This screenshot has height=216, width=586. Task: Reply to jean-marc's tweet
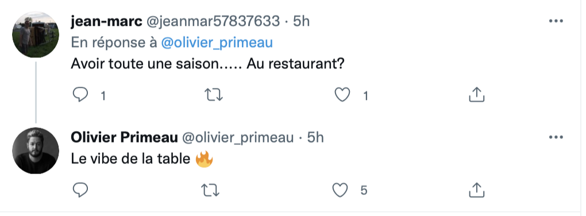point(80,95)
